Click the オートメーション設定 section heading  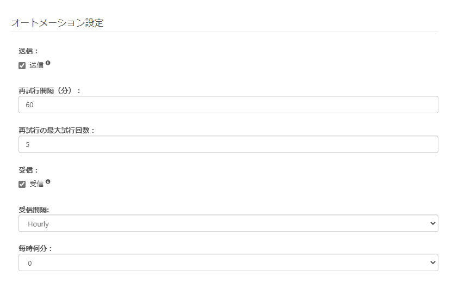57,23
